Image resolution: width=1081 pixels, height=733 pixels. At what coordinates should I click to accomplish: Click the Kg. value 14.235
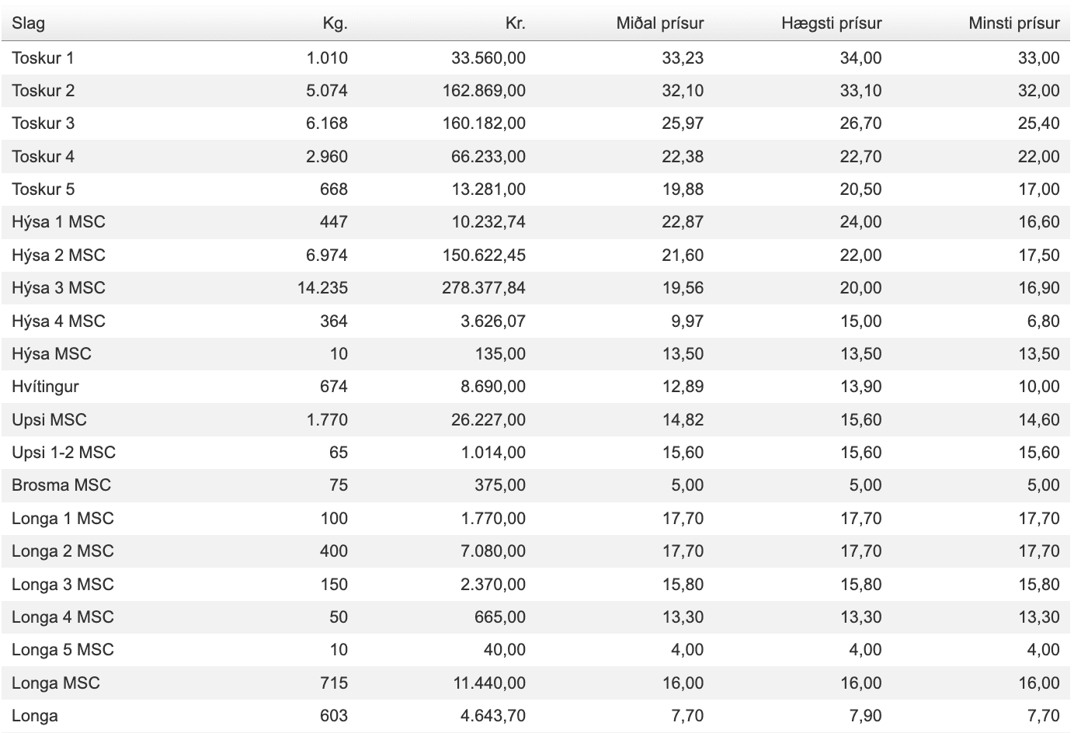[x=322, y=288]
